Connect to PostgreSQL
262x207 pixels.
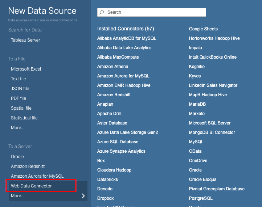point(201,198)
